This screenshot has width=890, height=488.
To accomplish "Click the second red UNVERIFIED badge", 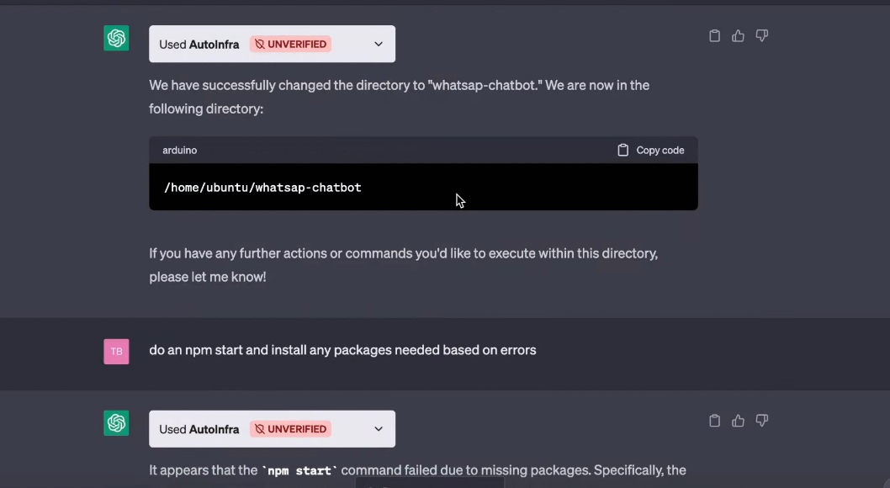I will [290, 429].
